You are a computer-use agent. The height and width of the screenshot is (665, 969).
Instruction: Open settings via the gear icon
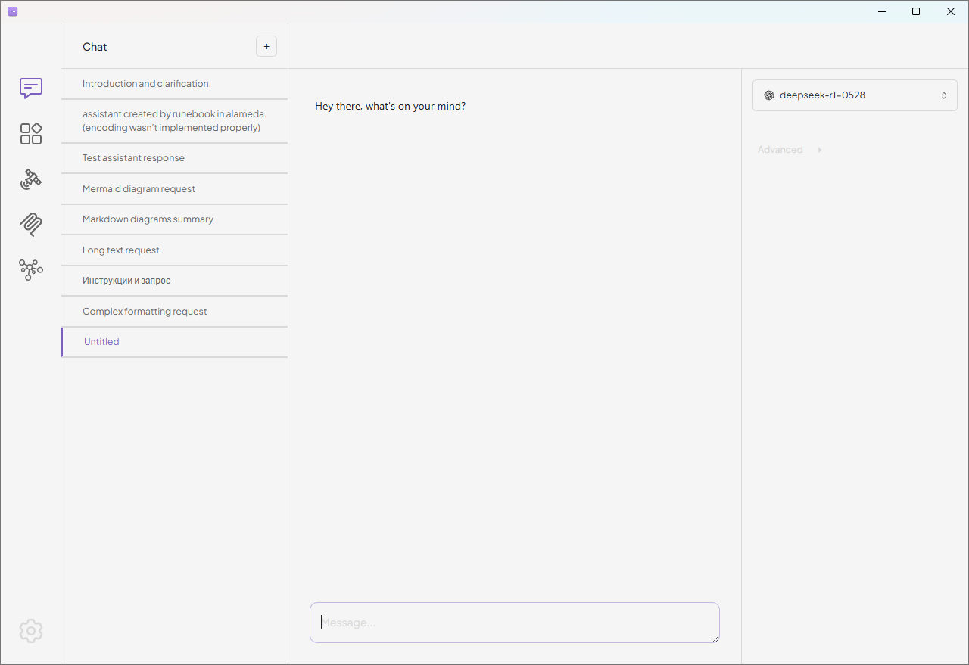pyautogui.click(x=31, y=631)
